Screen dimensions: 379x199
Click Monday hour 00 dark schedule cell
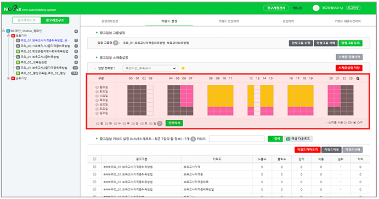131,87
